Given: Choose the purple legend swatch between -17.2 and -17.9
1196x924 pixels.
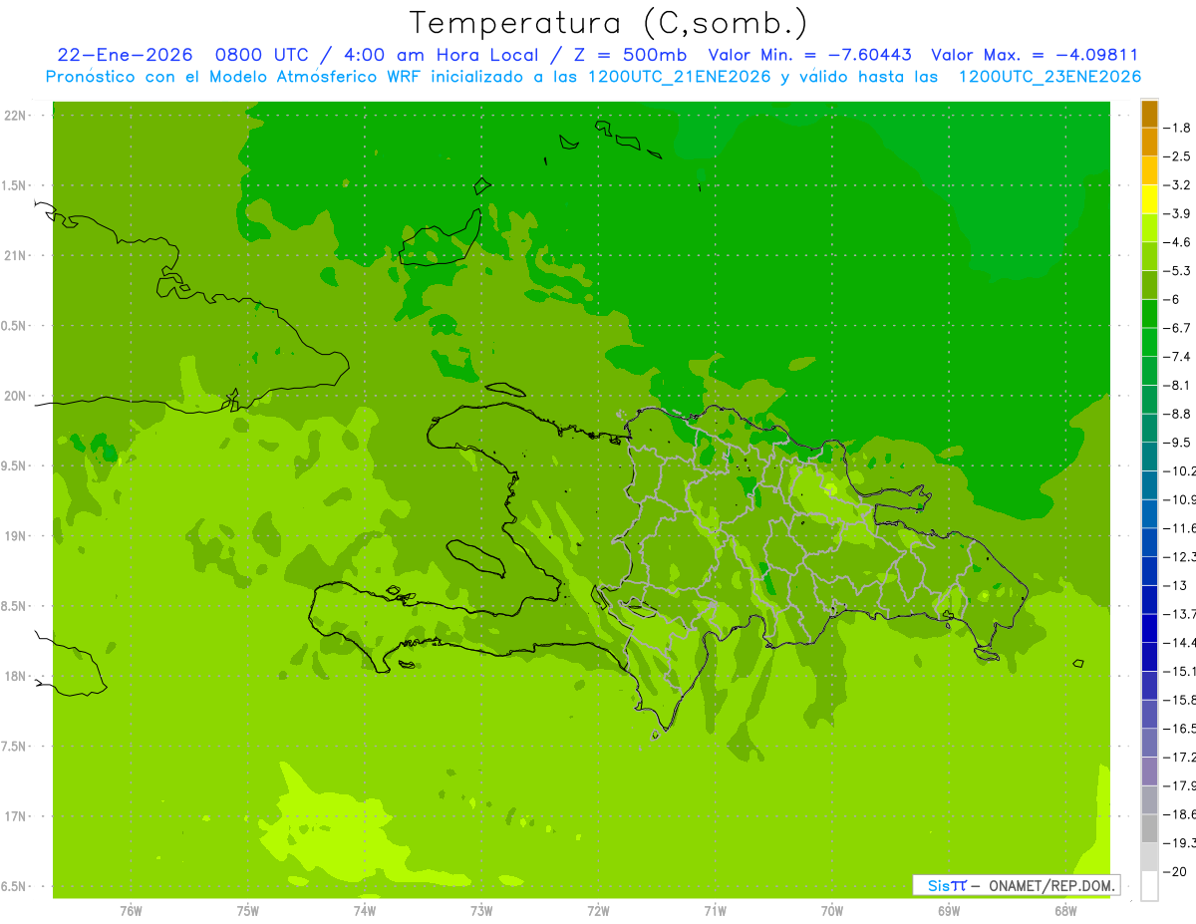Looking at the screenshot, I should coord(1149,771).
